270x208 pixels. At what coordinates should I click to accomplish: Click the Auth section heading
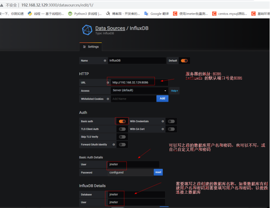pos(83,113)
